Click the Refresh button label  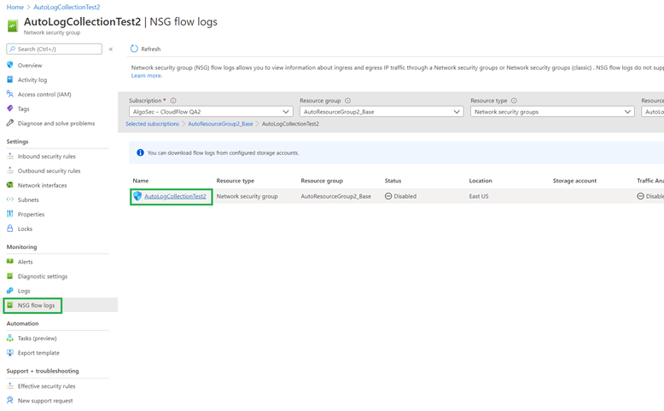click(x=151, y=49)
